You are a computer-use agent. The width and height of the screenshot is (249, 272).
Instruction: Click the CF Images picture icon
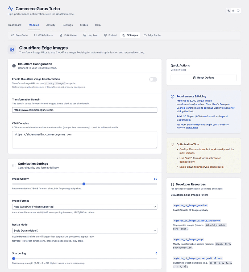[124, 35]
